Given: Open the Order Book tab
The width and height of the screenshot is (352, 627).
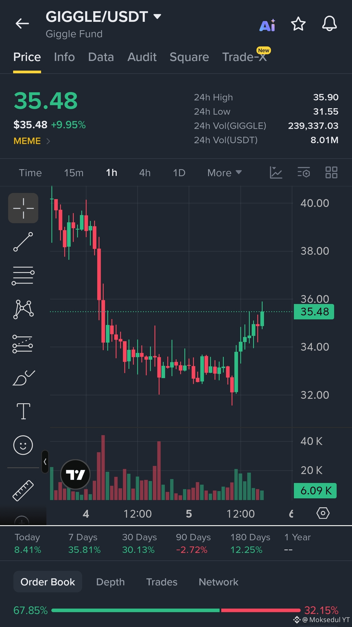Looking at the screenshot, I should click(48, 582).
